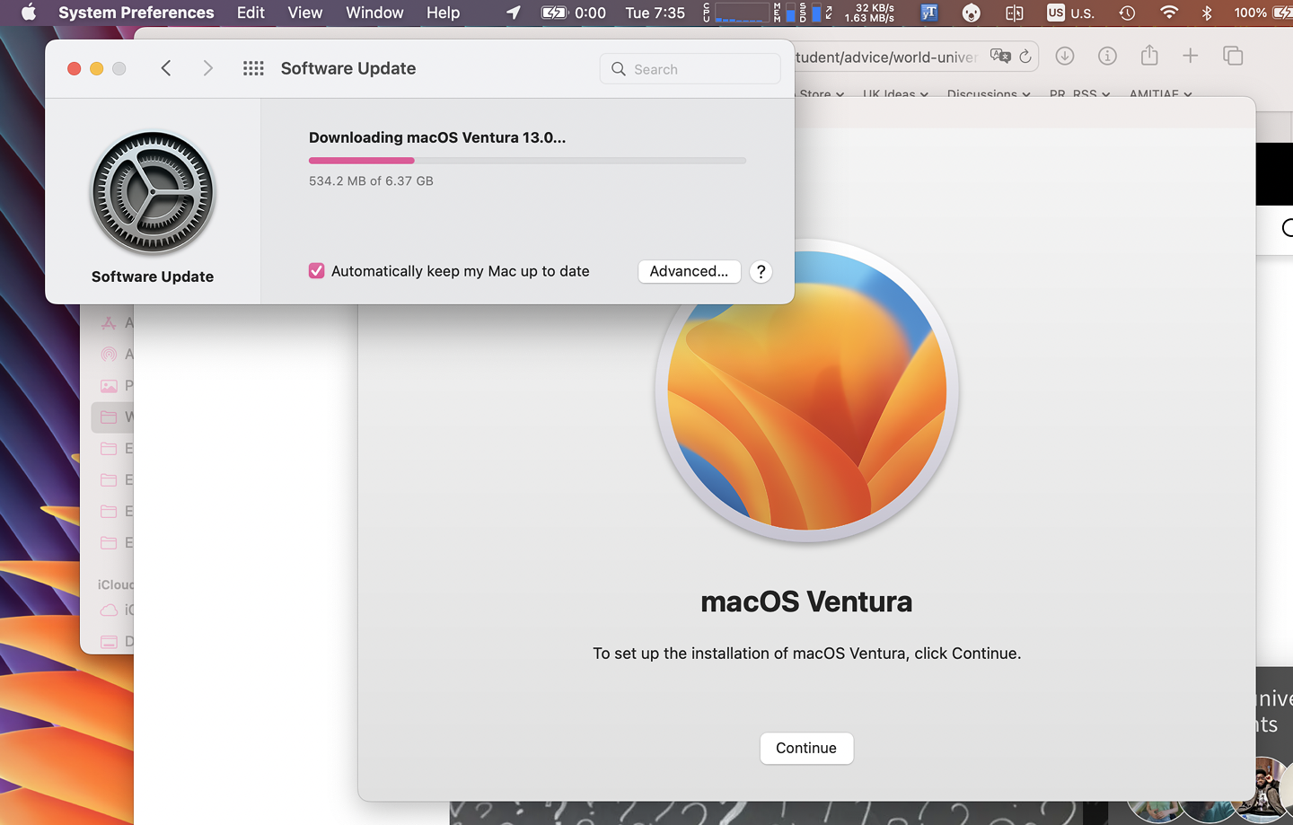Open the Bluetooth menu
The image size is (1293, 825).
pos(1207,13)
